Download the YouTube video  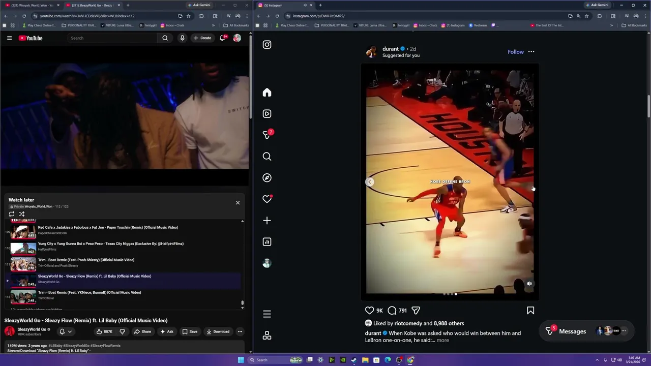218,331
